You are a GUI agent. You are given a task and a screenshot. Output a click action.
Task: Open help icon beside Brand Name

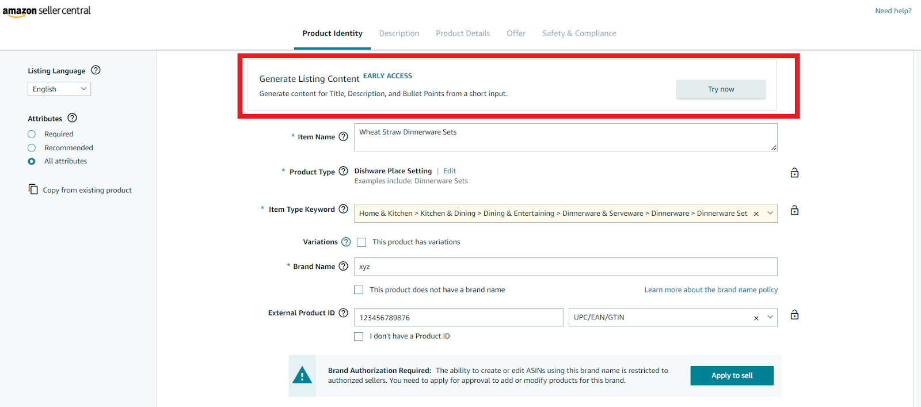344,266
